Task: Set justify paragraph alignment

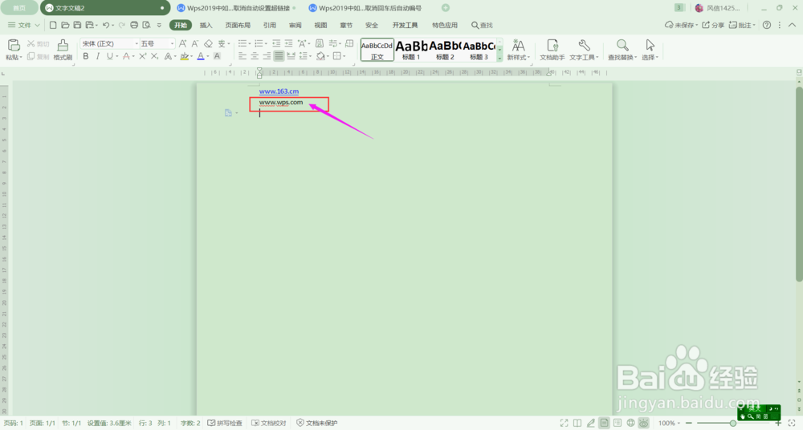Action: pyautogui.click(x=279, y=56)
